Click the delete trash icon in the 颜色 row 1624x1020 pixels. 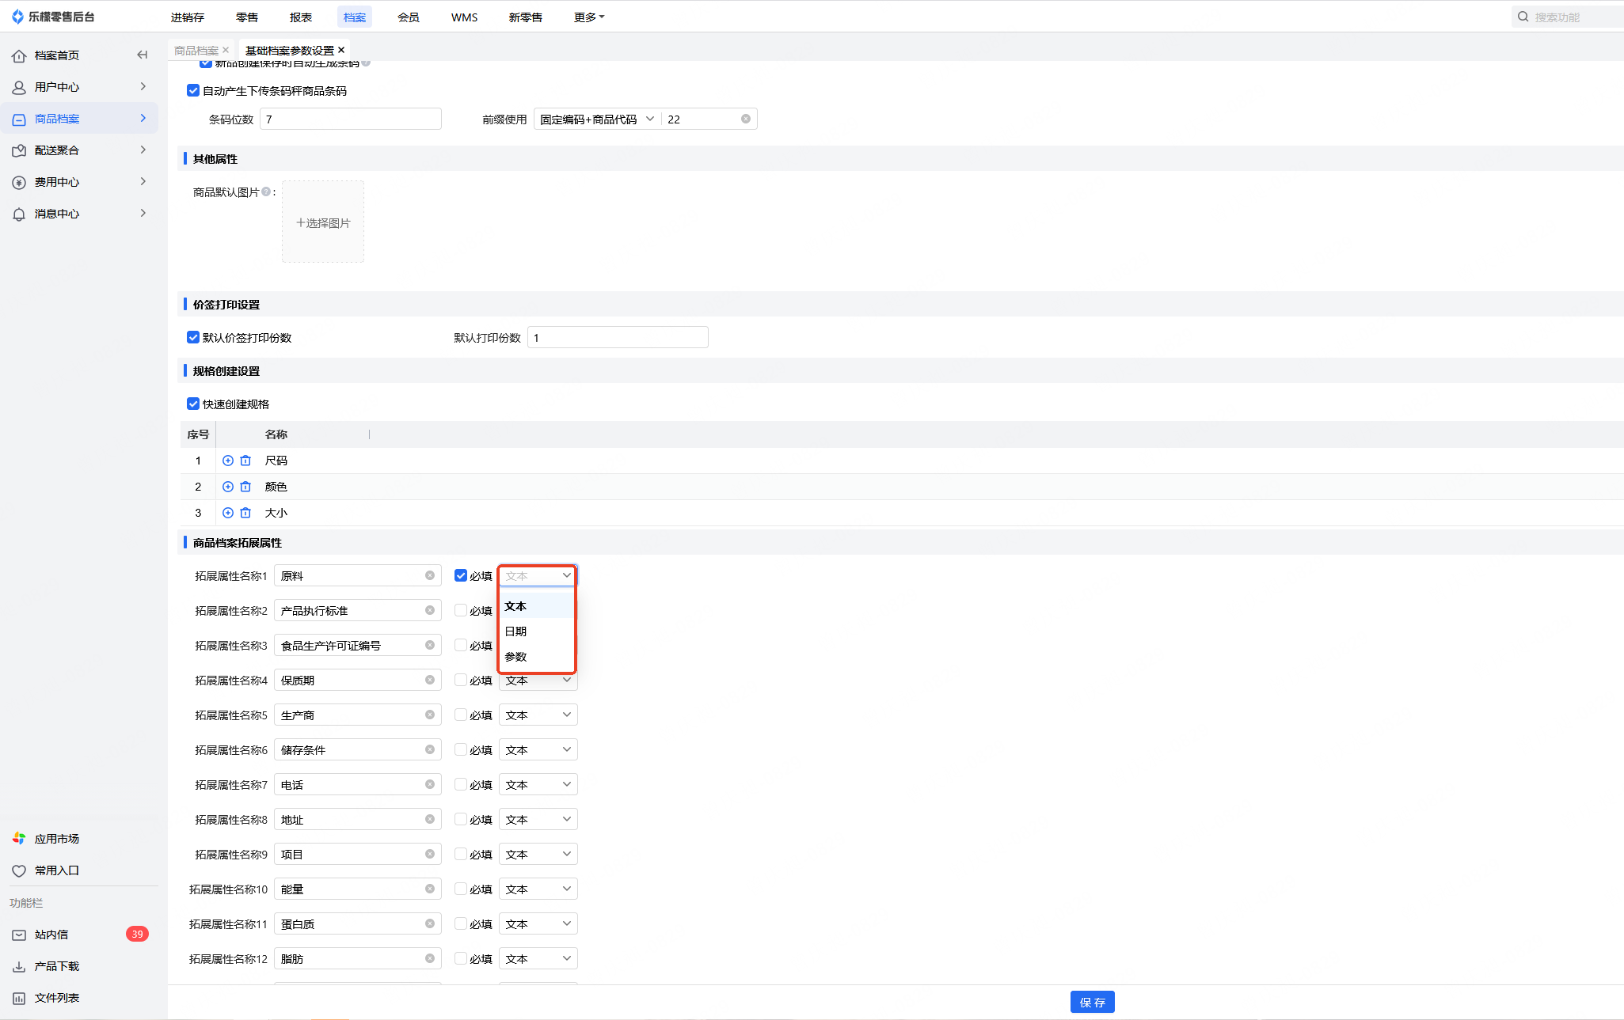tap(245, 487)
